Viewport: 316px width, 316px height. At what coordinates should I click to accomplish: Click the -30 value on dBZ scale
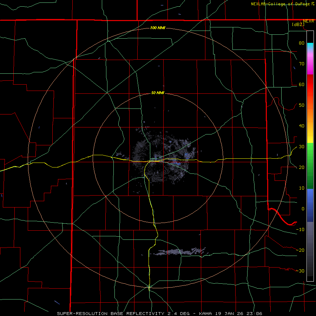(x=300, y=271)
